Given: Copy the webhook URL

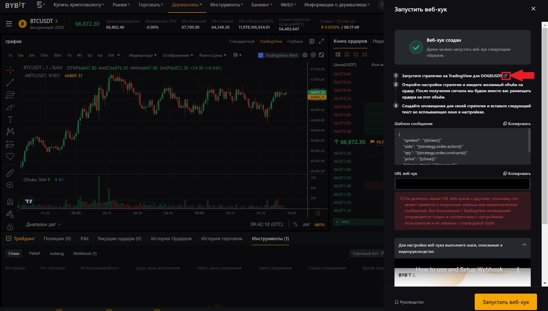Looking at the screenshot, I should (x=517, y=174).
